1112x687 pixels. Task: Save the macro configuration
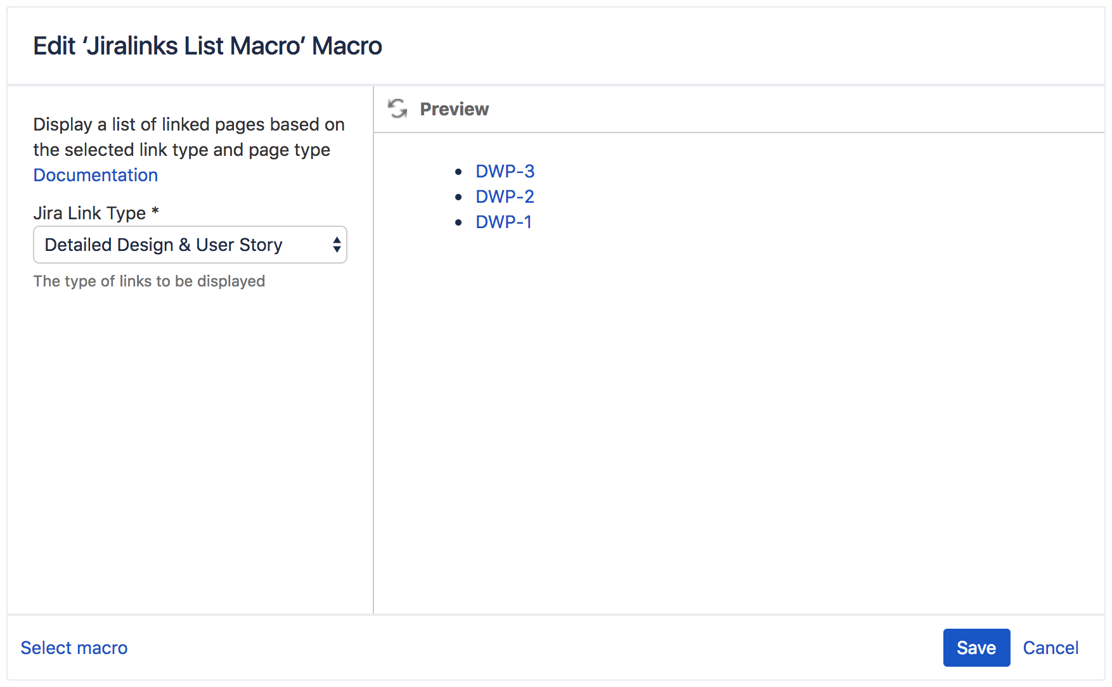[976, 648]
